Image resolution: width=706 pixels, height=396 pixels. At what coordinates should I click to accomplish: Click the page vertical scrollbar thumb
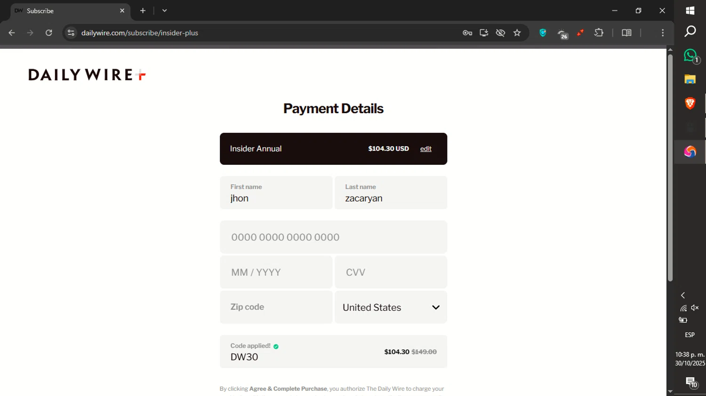670,168
